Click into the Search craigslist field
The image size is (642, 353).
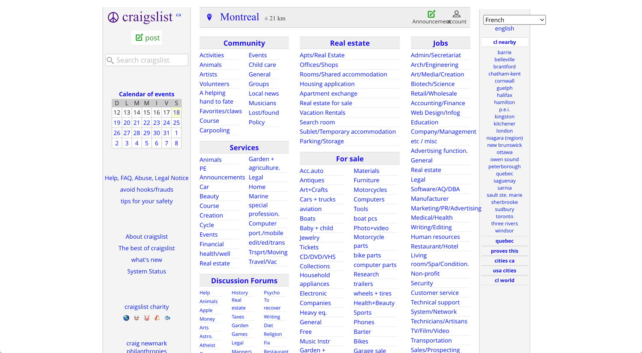[147, 60]
